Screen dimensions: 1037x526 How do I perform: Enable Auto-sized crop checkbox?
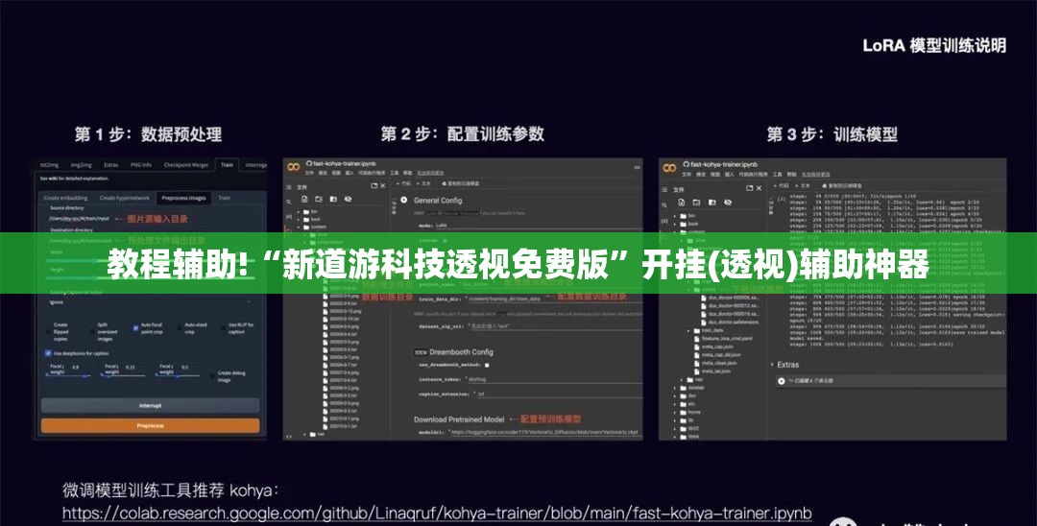pos(180,327)
